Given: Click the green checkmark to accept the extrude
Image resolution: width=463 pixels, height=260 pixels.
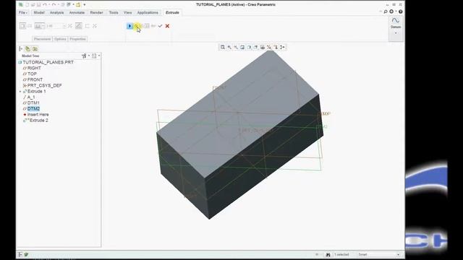Looking at the screenshot, I should 160,26.
